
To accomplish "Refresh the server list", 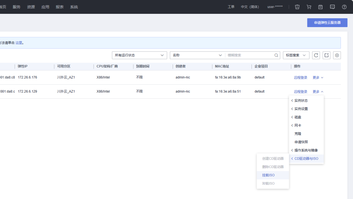I will (x=316, y=55).
